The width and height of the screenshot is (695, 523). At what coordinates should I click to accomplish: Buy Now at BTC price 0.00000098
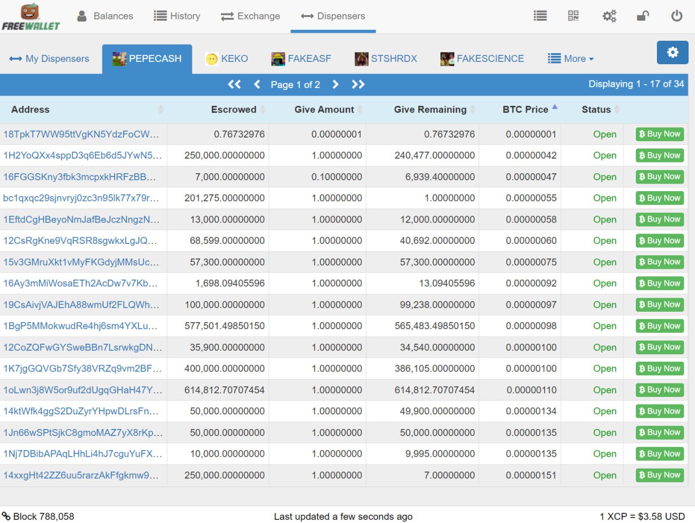click(660, 326)
